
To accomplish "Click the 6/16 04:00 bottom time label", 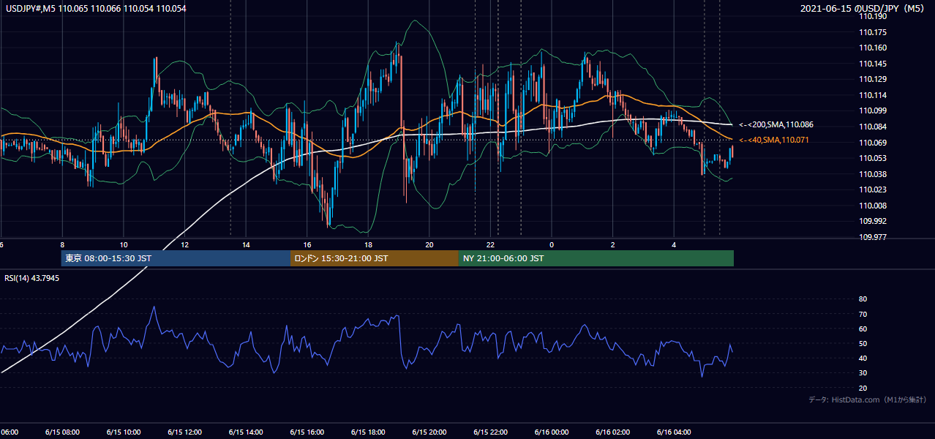I will 674,432.
